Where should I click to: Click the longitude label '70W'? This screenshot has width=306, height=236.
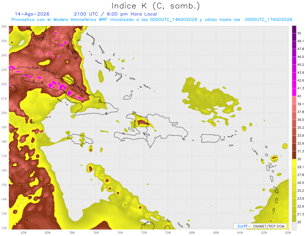(x=168, y=233)
